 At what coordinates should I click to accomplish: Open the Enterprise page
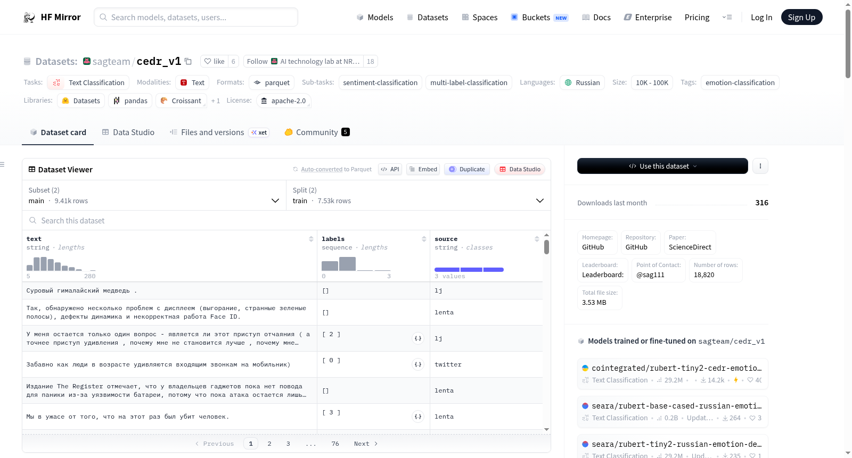[648, 18]
